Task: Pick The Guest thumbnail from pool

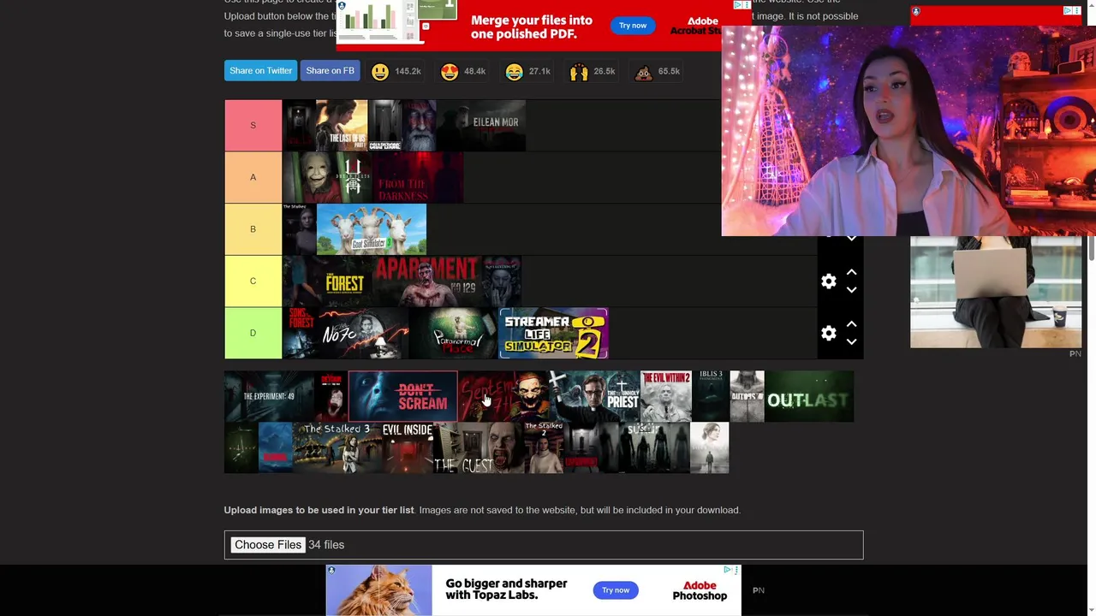Action: pos(478,447)
